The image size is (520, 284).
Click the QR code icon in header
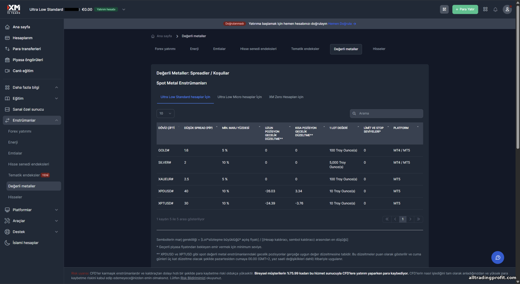[x=444, y=9]
